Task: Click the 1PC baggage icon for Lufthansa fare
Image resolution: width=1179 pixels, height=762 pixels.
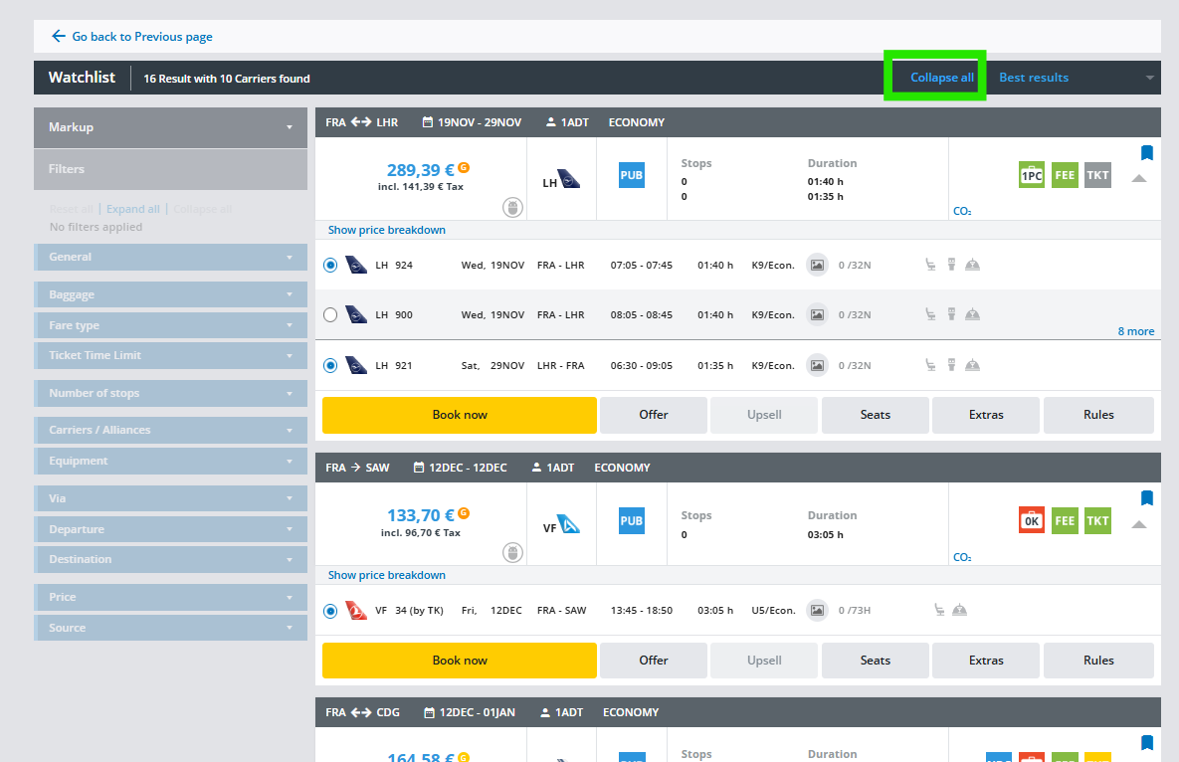Action: click(1032, 175)
